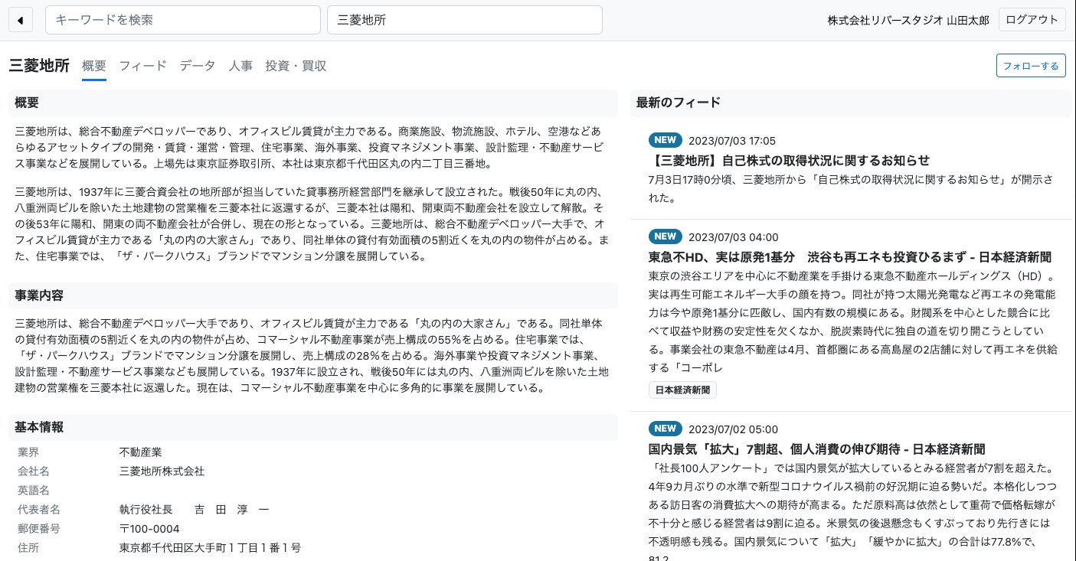Click the NEW badge dated 2023/07/03 04:00
This screenshot has height=561, width=1076.
click(x=665, y=236)
